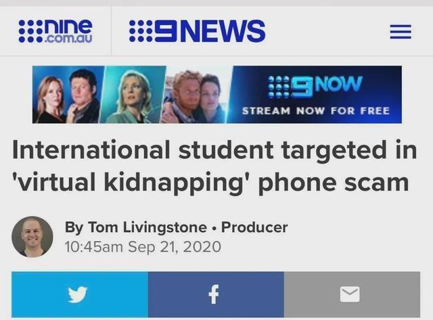
Task: Click banner photo of blonde woman in green
Action: tap(133, 95)
